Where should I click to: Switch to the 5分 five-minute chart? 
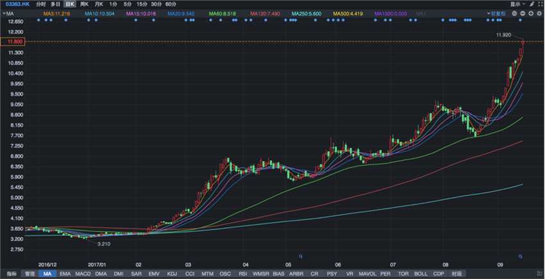128,4
